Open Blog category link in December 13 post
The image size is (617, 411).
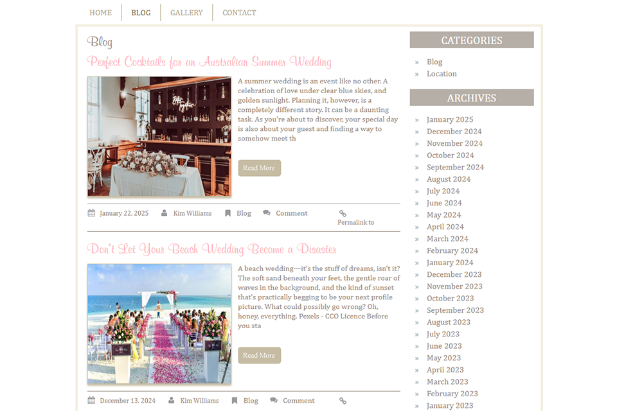pos(251,400)
